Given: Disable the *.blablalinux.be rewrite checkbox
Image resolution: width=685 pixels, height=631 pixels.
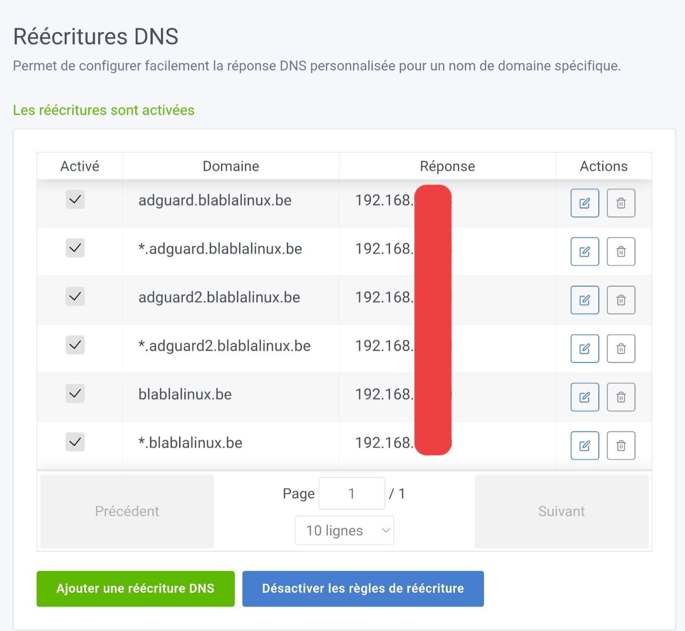Looking at the screenshot, I should coord(75,442).
